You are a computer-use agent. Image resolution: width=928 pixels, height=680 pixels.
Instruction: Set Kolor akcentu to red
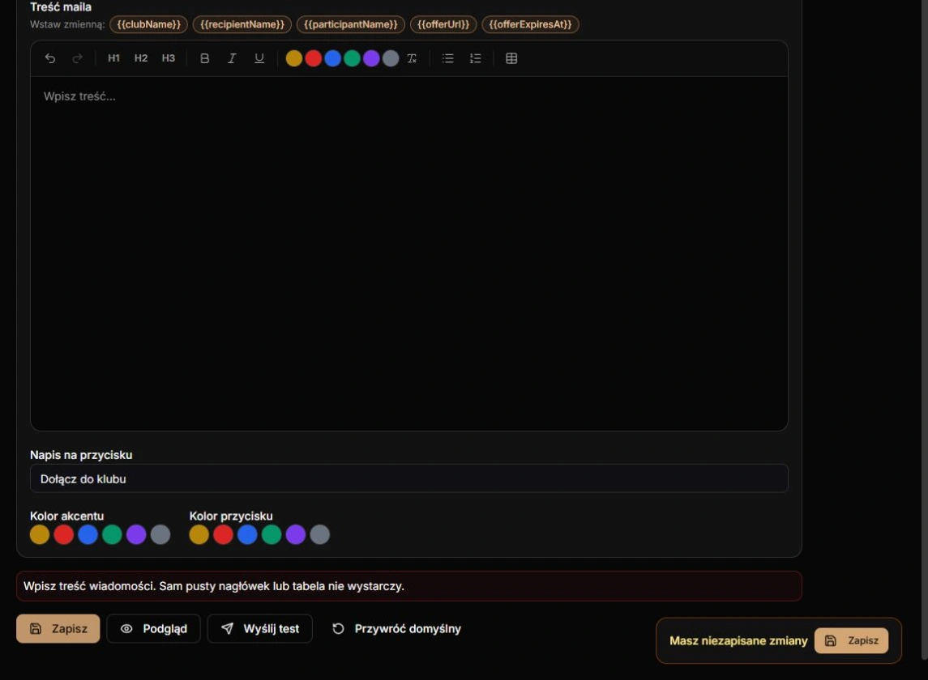pos(64,534)
